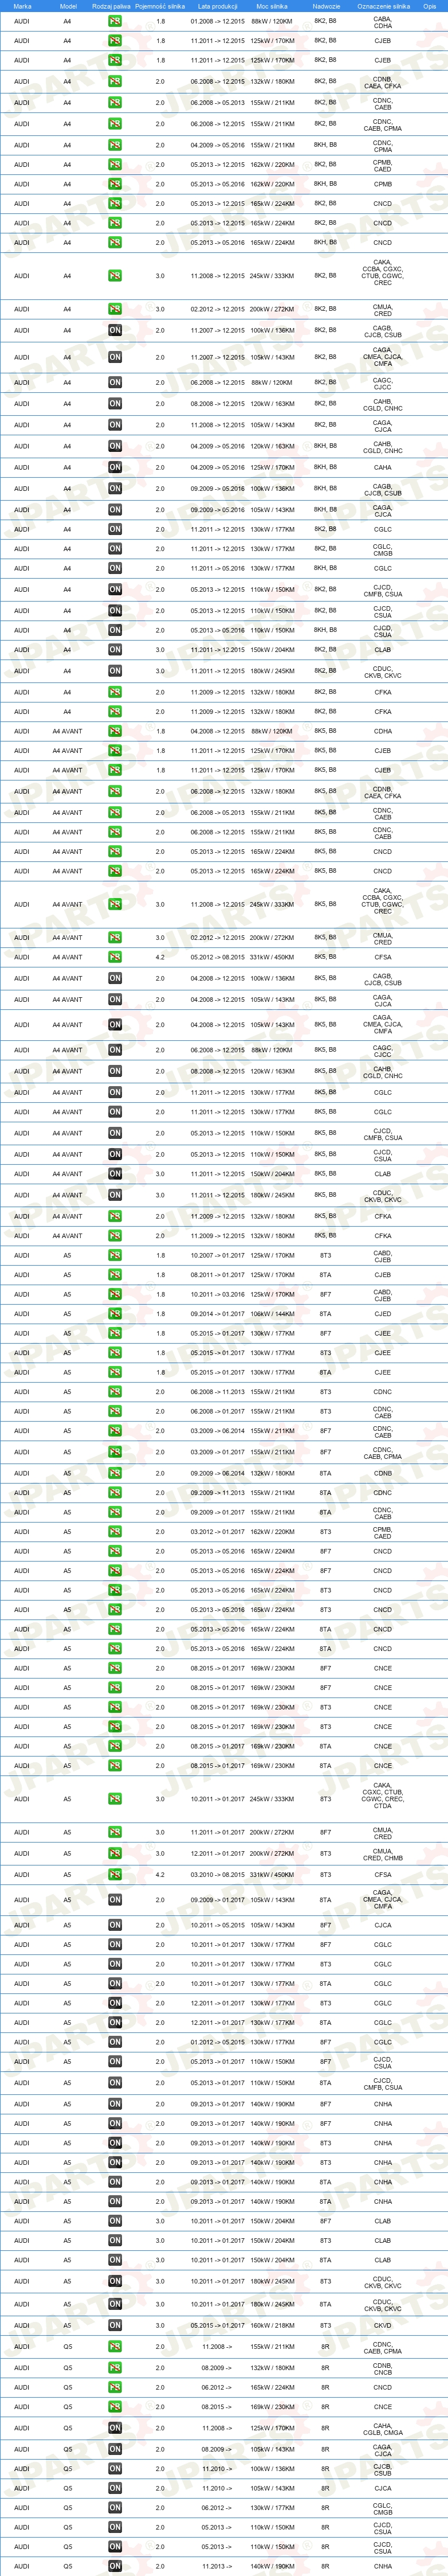Select engine code cell CAHA, CGLB, CMGA

[x=383, y=2429]
